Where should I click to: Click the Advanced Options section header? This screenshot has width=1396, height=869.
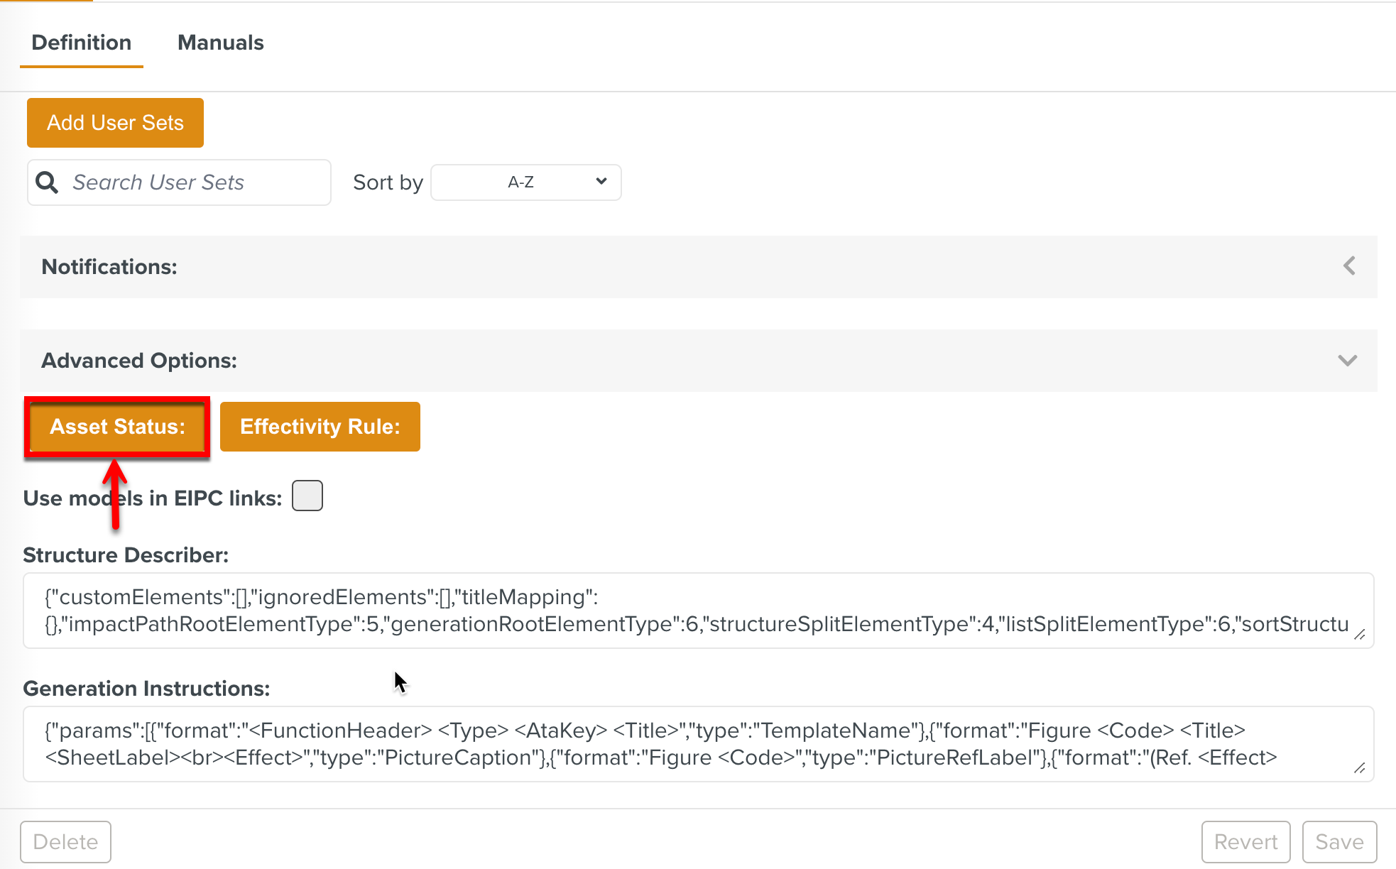(139, 361)
